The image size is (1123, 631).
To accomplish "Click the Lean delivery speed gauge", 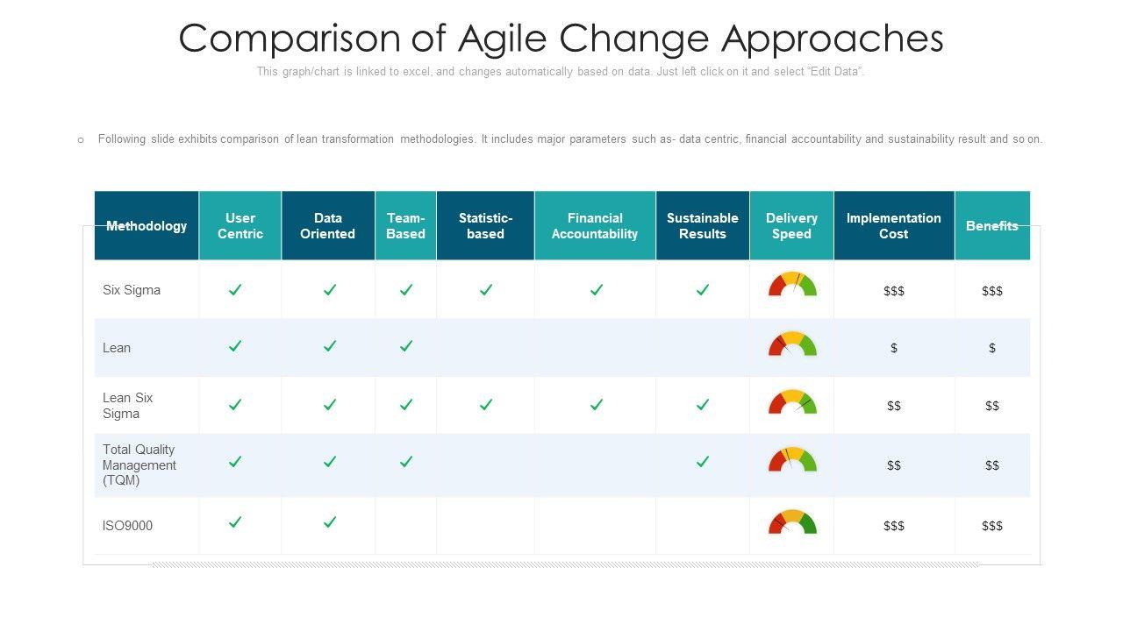I will 792,344.
